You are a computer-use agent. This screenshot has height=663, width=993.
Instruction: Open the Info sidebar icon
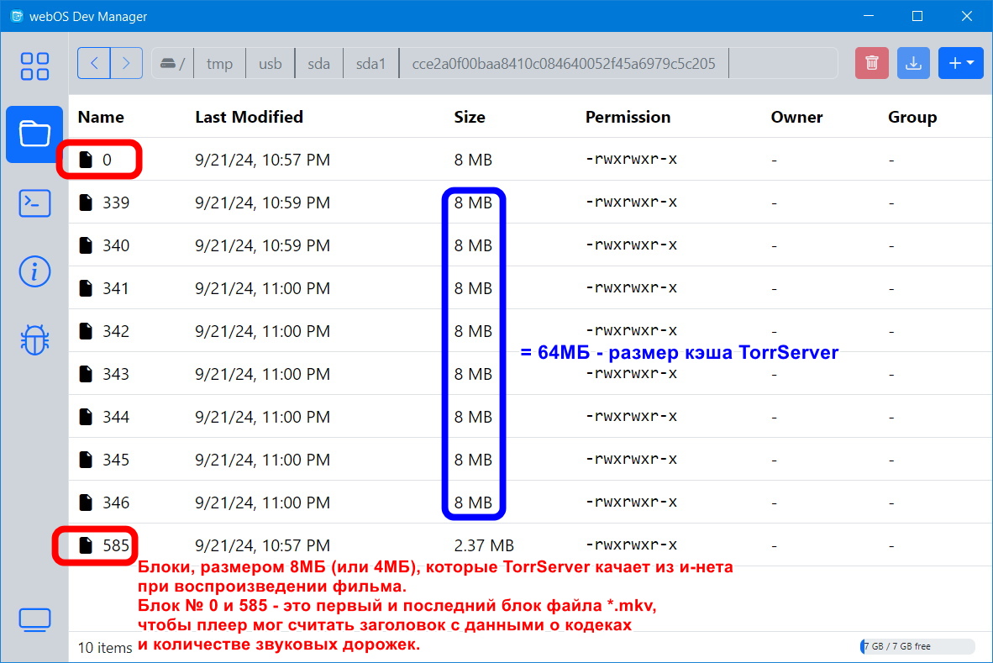point(34,271)
